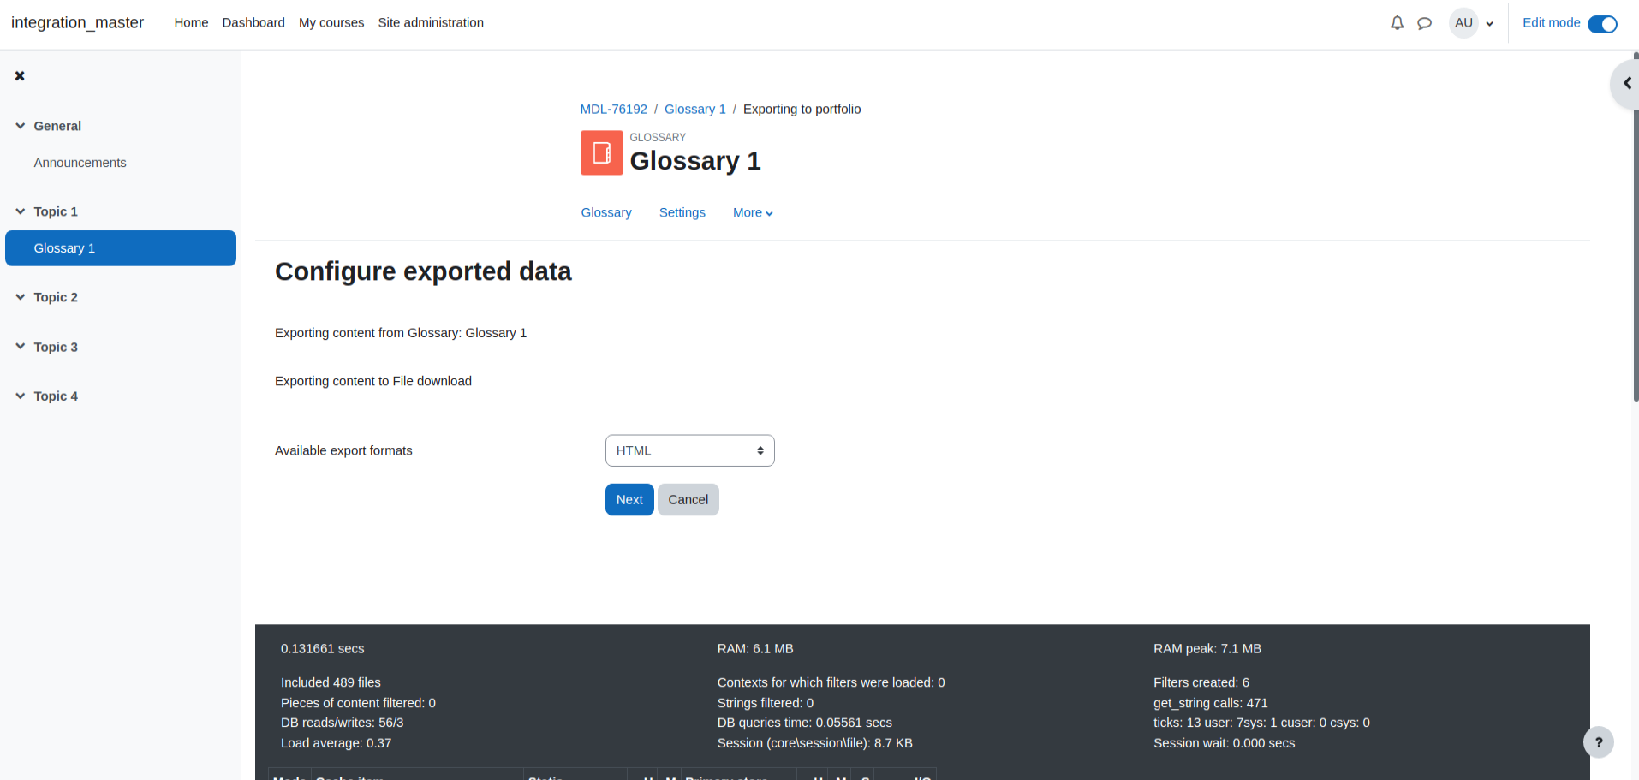1639x780 pixels.
Task: Click the AU user avatar
Action: 1463,23
